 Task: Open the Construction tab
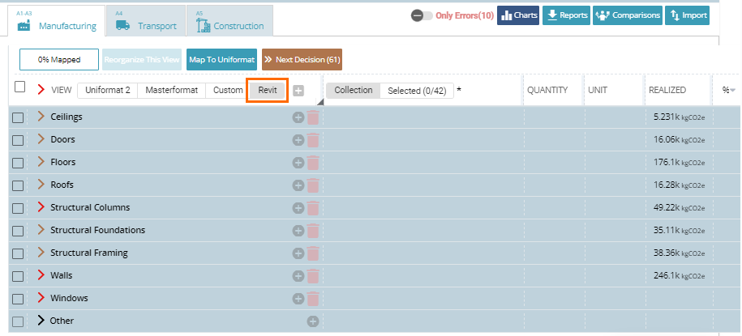(x=230, y=22)
